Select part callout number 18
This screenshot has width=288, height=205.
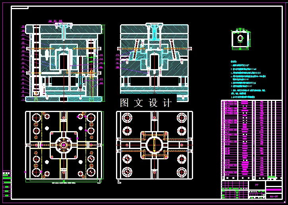click(23, 31)
